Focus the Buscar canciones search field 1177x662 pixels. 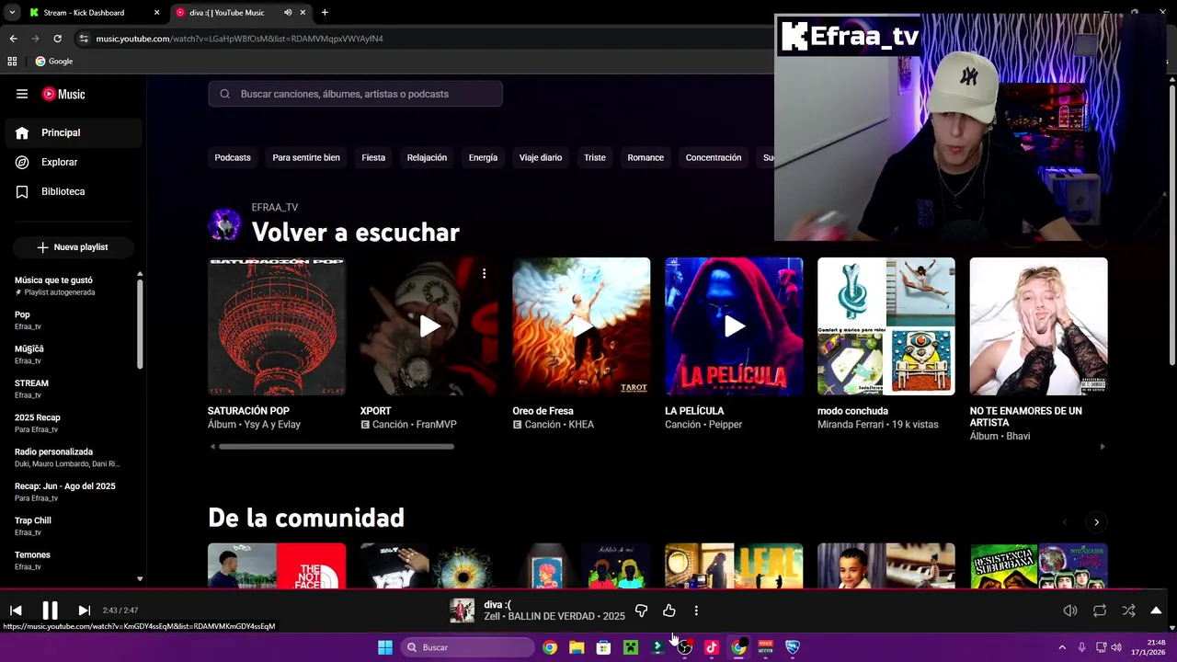tap(355, 94)
